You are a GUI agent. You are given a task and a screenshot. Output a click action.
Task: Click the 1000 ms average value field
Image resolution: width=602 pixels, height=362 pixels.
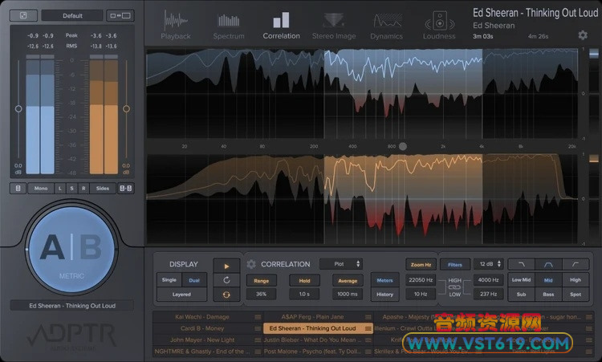[x=348, y=294]
